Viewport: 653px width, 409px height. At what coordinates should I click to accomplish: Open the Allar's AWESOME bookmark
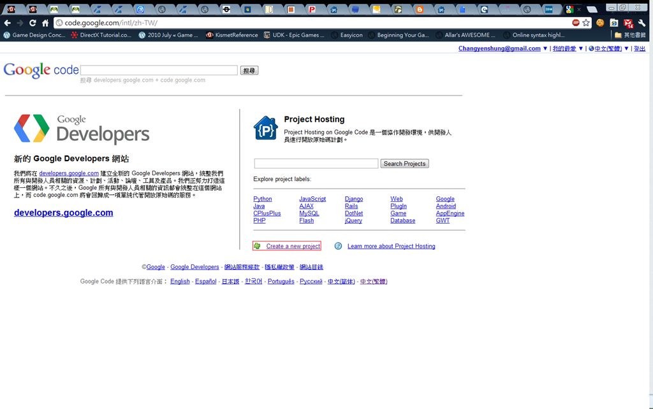pyautogui.click(x=466, y=35)
